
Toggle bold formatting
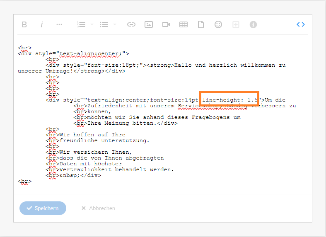[24, 24]
